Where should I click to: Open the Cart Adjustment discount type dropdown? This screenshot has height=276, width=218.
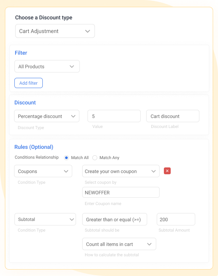click(55, 31)
